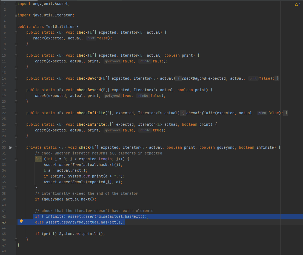Click the closing fold marker on line 8
This screenshot has width=303, height=255.
click(x=16, y=44)
